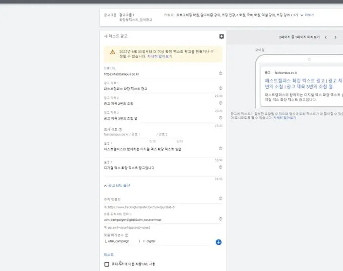Click the 확장형텍스트_검색광고 campaign text

click(x=136, y=19)
